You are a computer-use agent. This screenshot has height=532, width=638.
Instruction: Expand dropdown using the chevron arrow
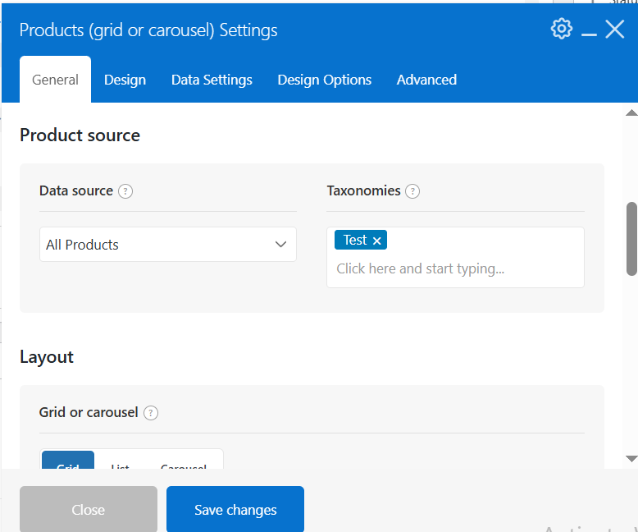coord(280,245)
